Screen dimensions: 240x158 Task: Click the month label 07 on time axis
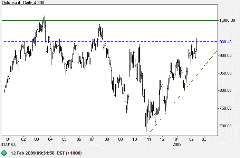pos(92,139)
